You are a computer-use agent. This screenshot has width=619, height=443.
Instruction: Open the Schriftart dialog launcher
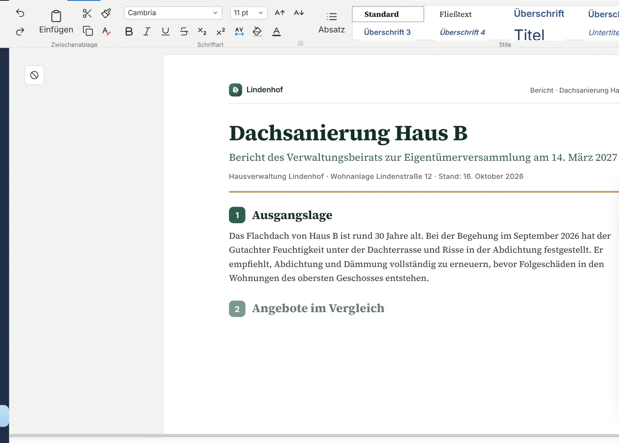pos(300,43)
